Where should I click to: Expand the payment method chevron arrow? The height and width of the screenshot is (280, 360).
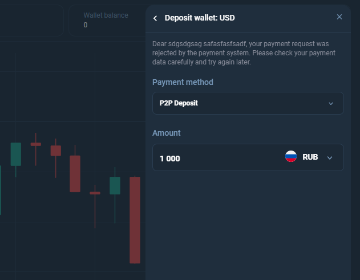(331, 104)
